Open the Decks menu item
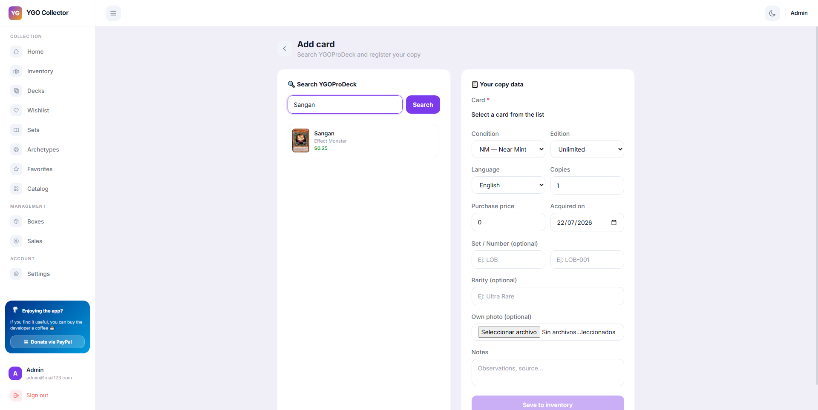818x410 pixels. pos(47,91)
